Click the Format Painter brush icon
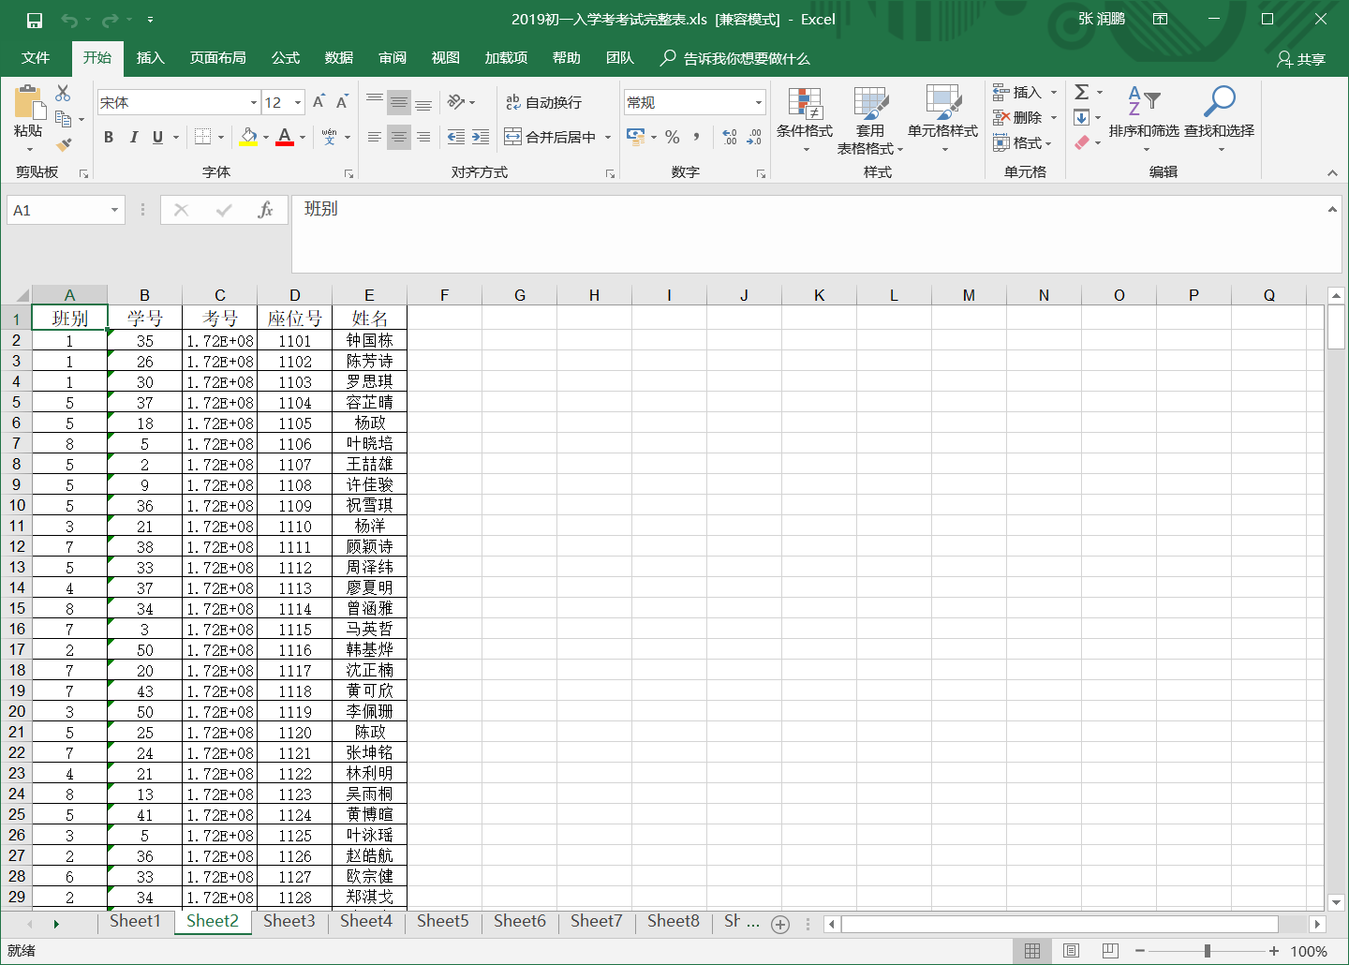 (63, 144)
